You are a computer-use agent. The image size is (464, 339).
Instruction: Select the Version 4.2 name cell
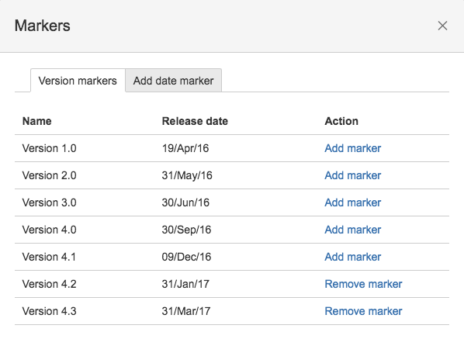click(50, 284)
